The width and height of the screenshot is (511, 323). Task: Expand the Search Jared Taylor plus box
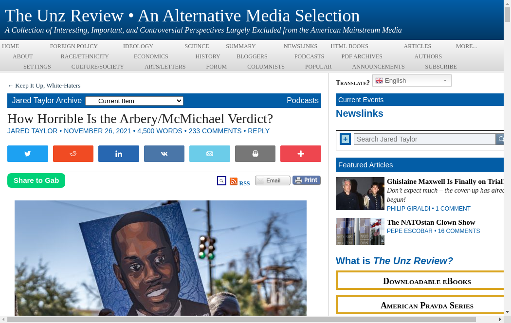(x=345, y=139)
